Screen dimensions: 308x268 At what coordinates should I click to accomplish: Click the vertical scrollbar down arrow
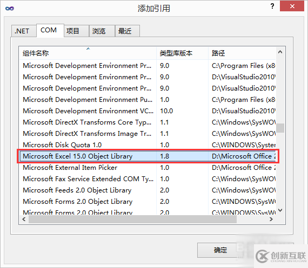click(280, 210)
